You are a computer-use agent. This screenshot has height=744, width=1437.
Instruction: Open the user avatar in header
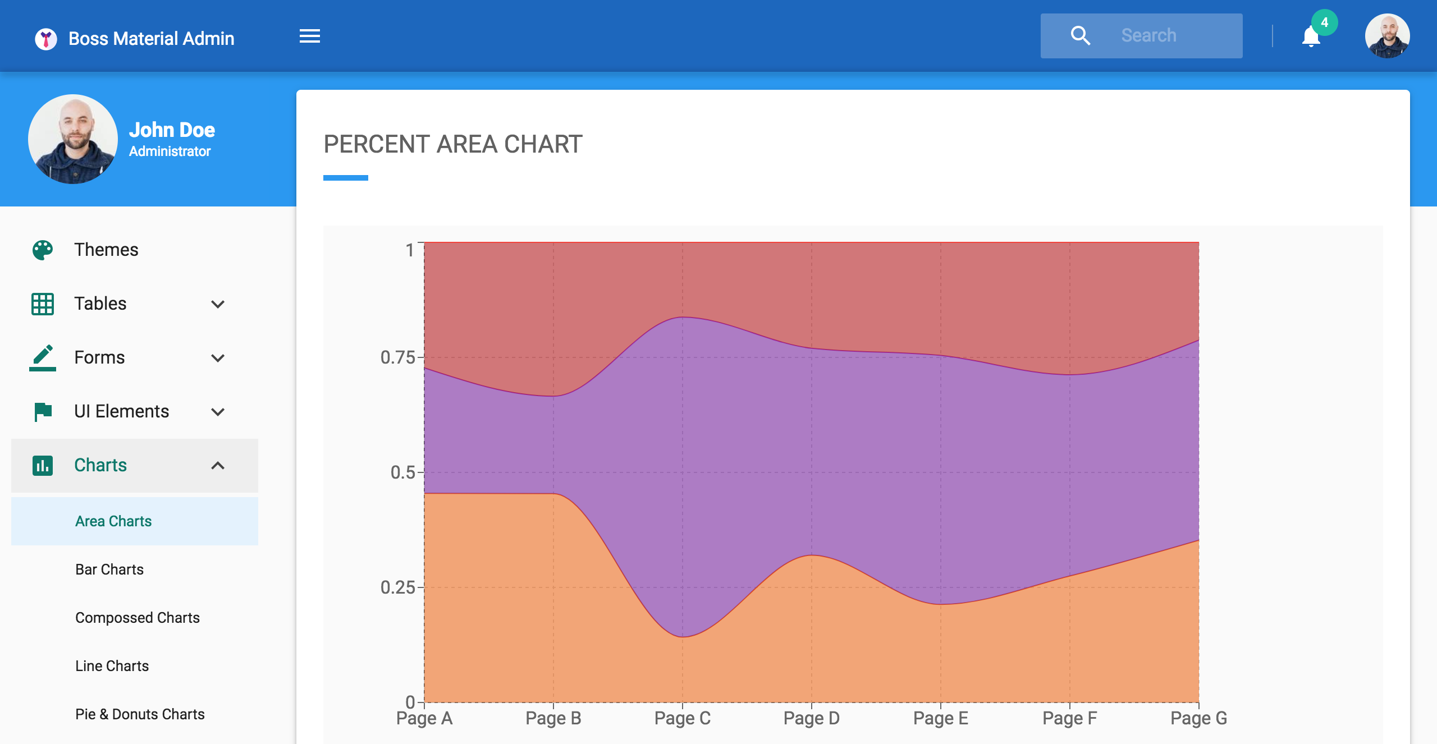point(1387,36)
